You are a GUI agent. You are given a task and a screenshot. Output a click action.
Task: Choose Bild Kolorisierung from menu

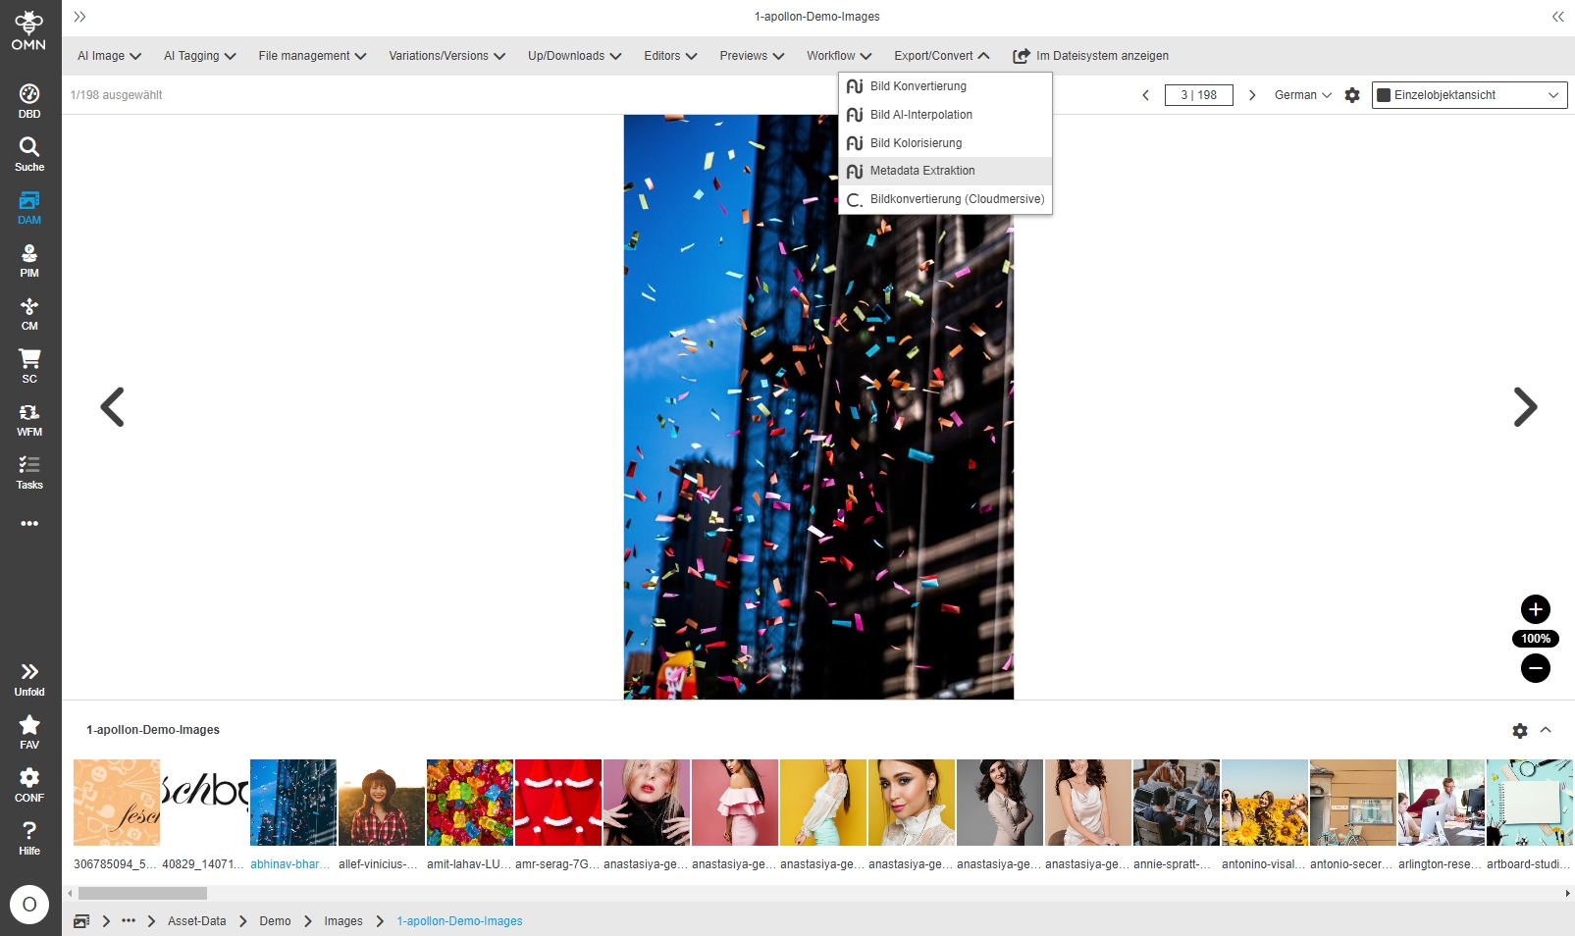[x=945, y=143]
